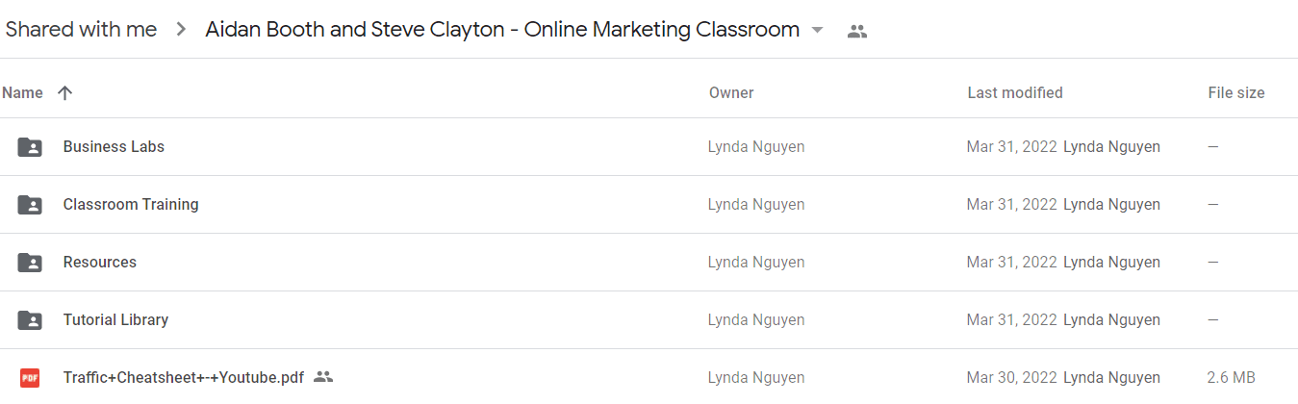Click Mar 31, 2022 date in Resources row
This screenshot has width=1298, height=404.
click(1011, 263)
